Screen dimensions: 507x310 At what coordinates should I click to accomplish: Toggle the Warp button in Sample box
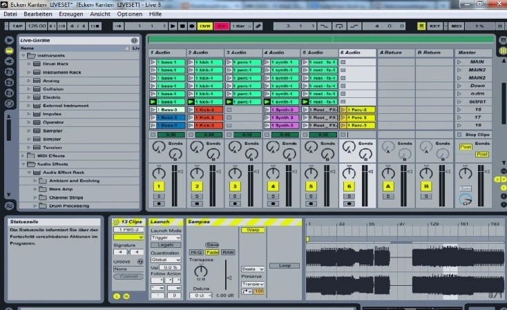(253, 229)
